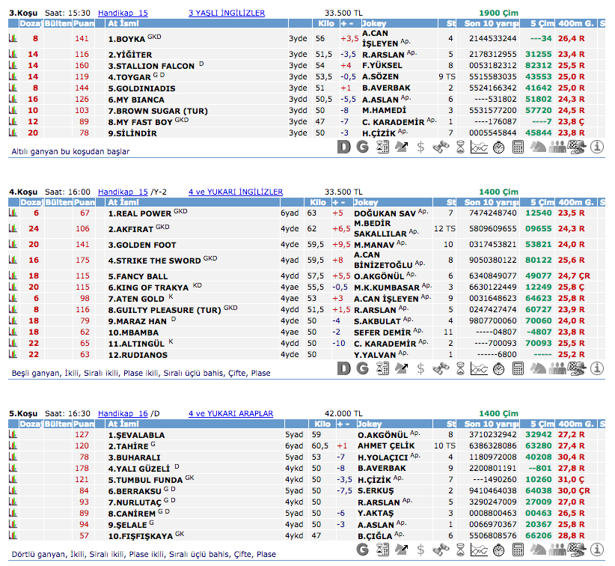The image size is (615, 566).
Task: Click the stopwatch icon under race 3
Action: click(498, 147)
